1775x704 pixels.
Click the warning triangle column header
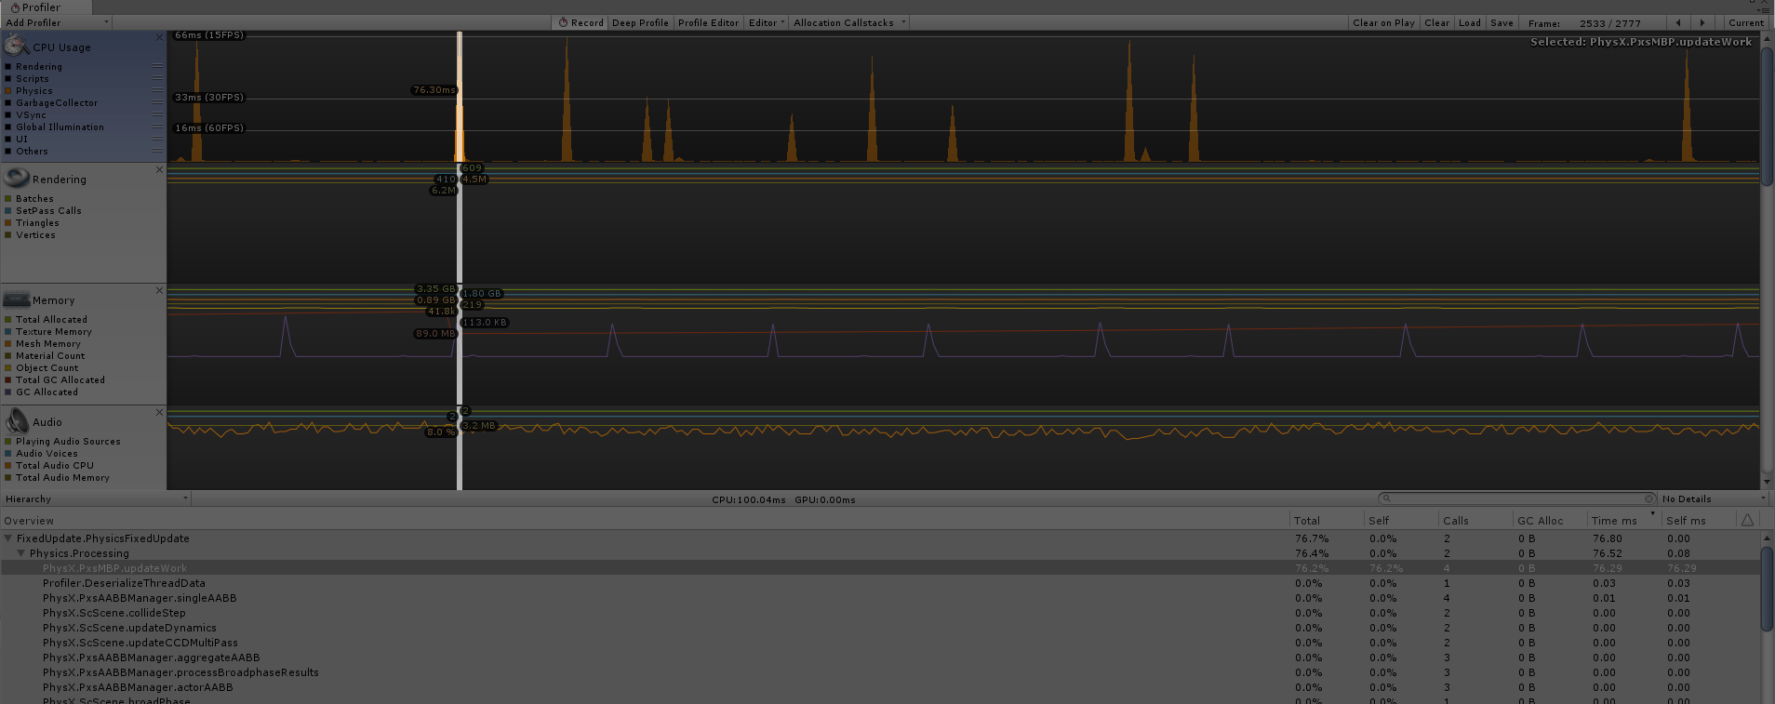1747,520
